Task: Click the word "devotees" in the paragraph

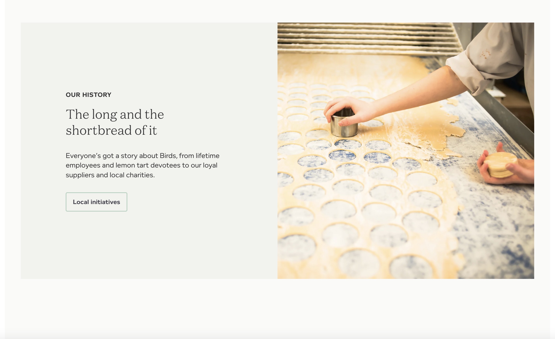Action: pyautogui.click(x=165, y=165)
